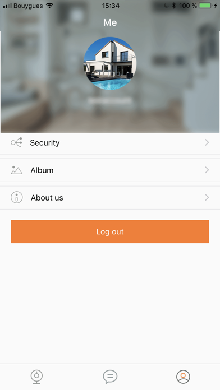Select the profile person tab icon
220x390 pixels.
[x=183, y=377]
